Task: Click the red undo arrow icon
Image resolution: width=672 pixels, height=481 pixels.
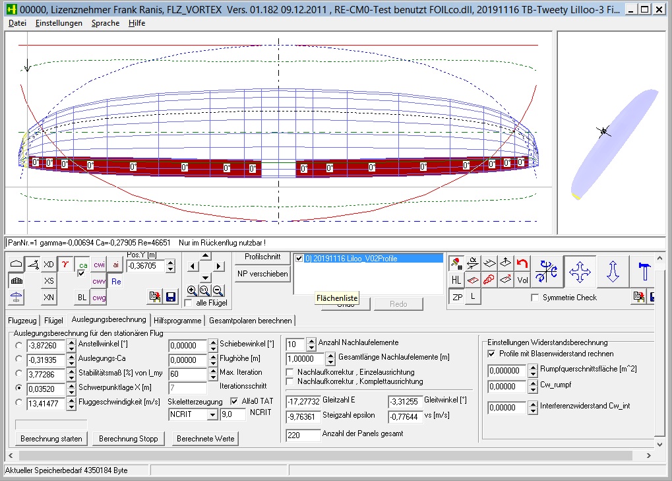Action: pos(522,264)
